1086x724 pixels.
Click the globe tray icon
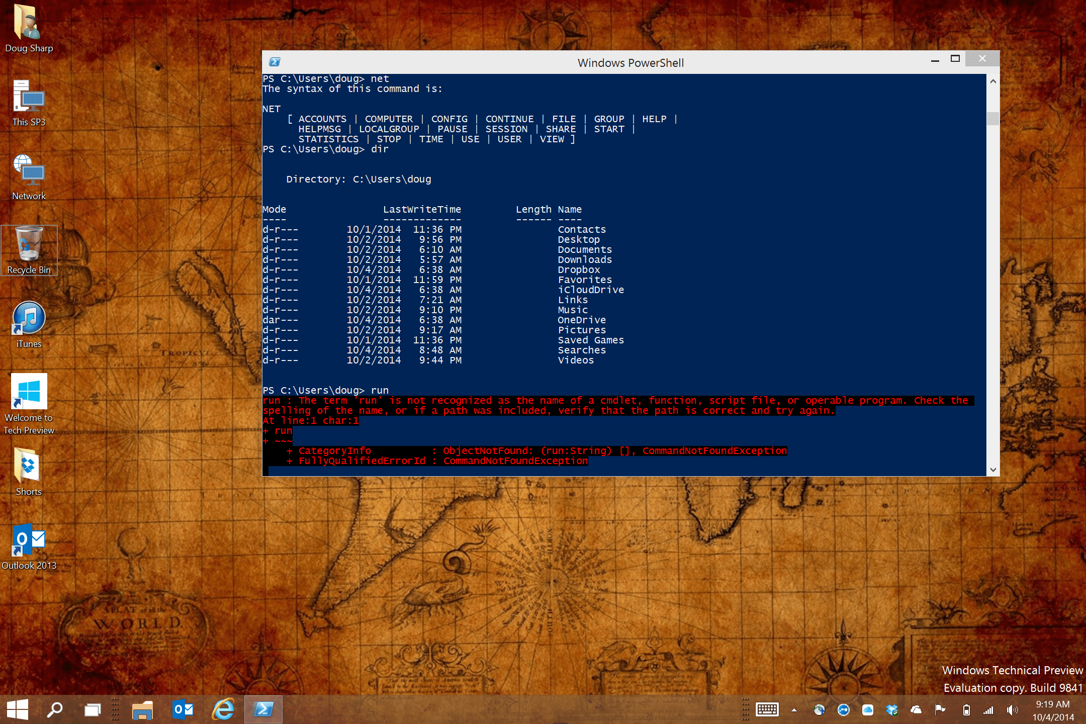819,710
